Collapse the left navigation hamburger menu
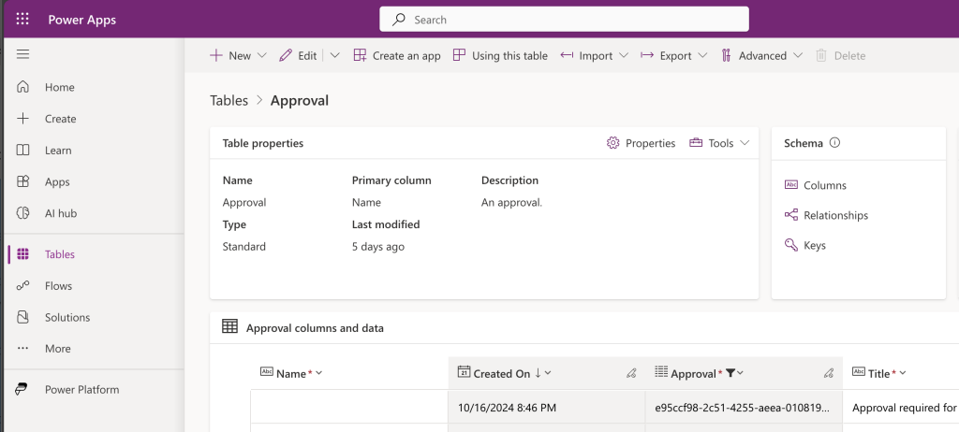The width and height of the screenshot is (959, 432). click(x=22, y=54)
